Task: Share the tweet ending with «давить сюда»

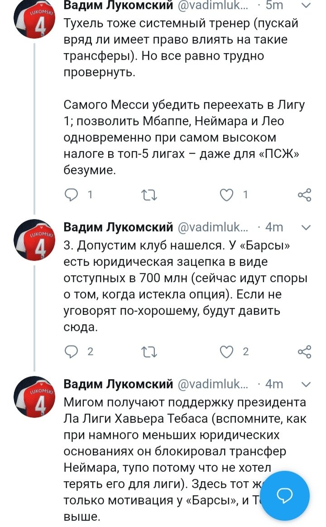Action: (x=304, y=351)
